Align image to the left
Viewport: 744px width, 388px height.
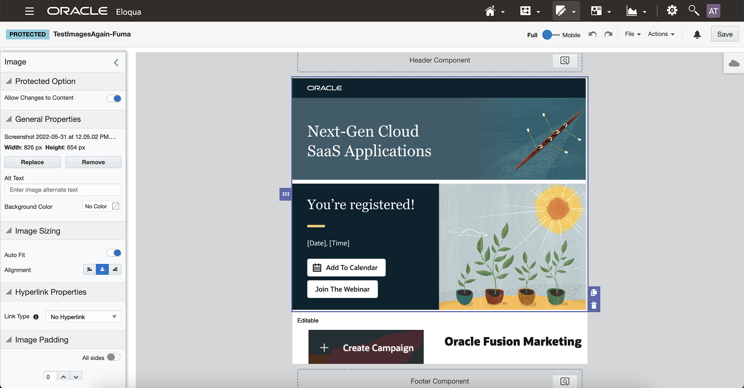(90, 269)
